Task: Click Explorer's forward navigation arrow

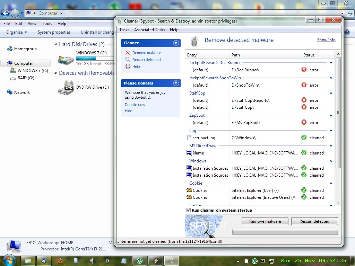Action: point(15,14)
